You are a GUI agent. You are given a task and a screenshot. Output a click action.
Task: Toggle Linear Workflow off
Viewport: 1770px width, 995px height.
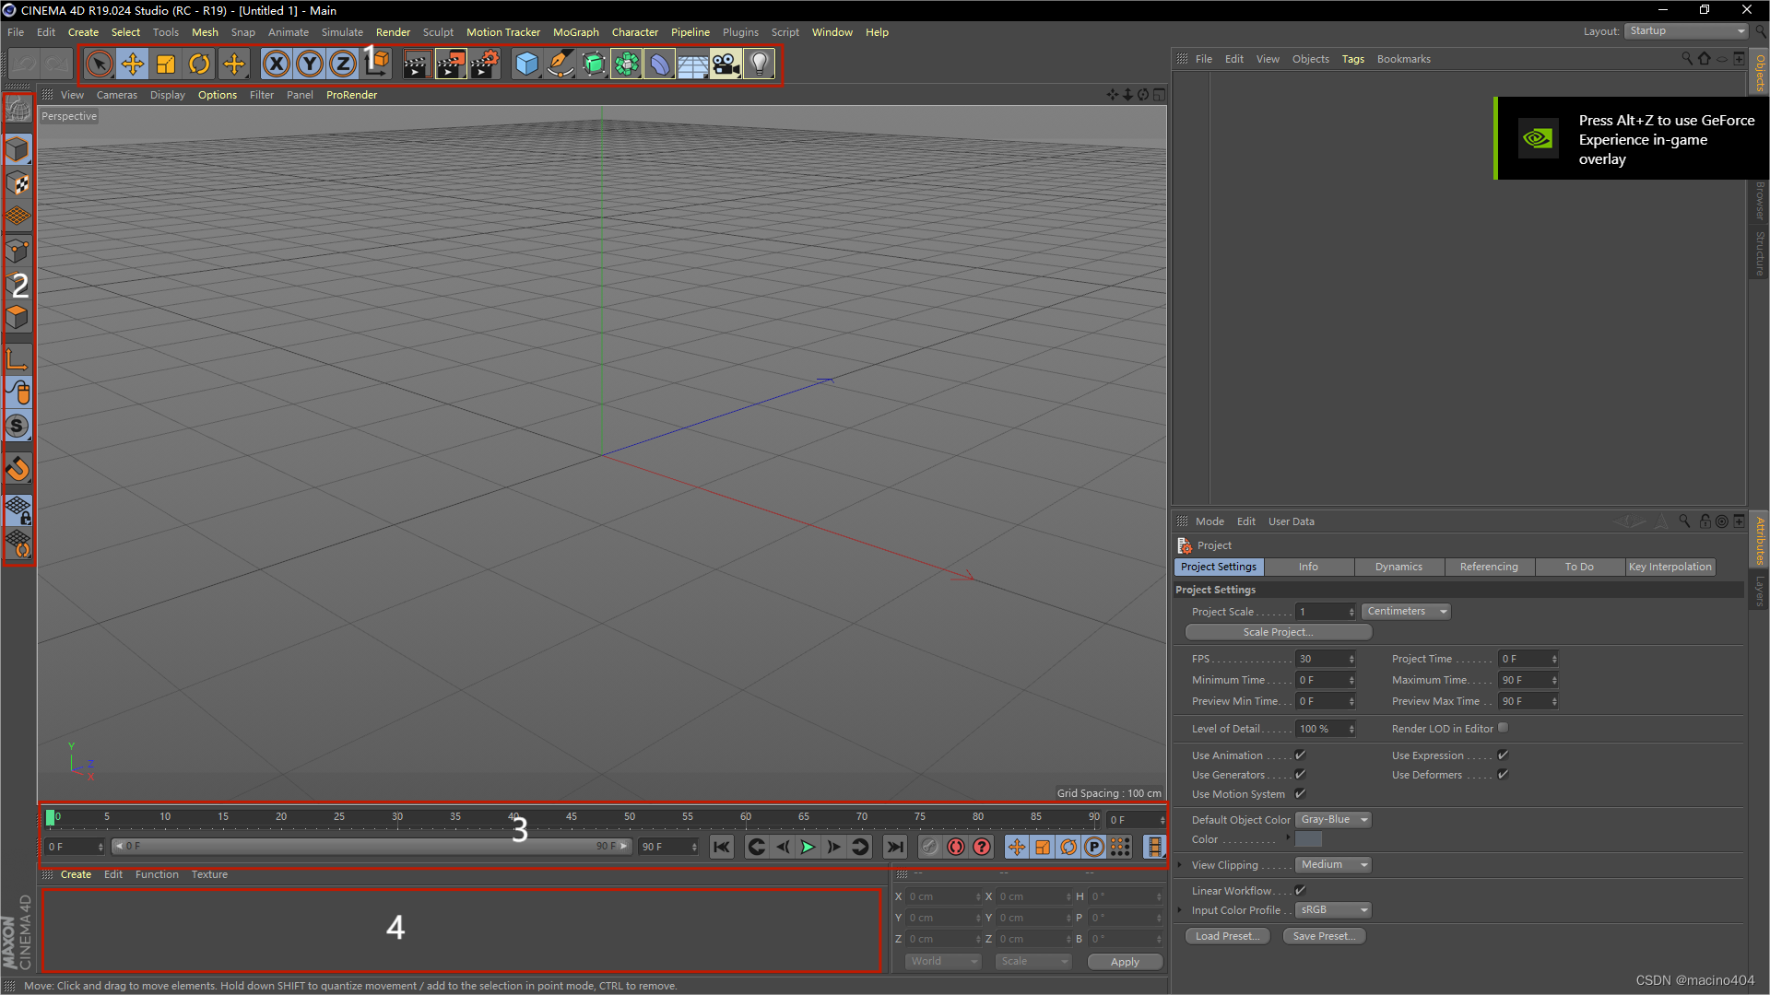tap(1300, 890)
